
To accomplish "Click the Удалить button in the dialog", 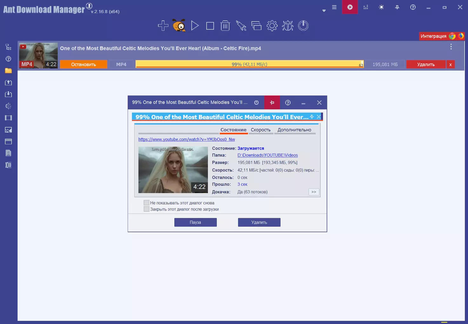I will click(259, 222).
